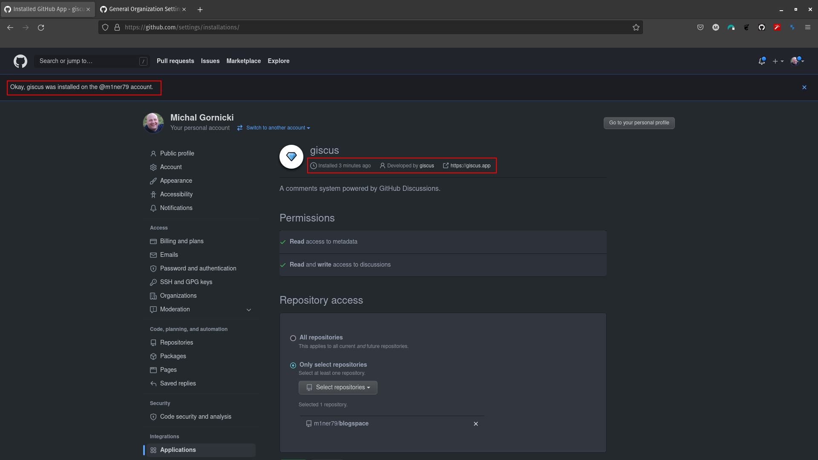The width and height of the screenshot is (818, 460).
Task: Expand Switch to another account dropdown
Action: (274, 128)
